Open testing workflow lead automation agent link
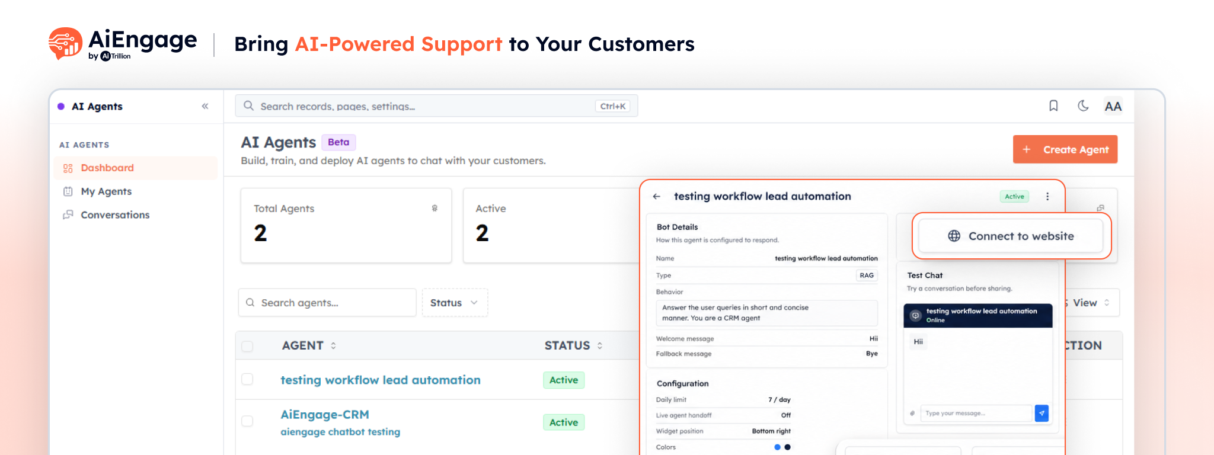The height and width of the screenshot is (455, 1214). point(381,380)
